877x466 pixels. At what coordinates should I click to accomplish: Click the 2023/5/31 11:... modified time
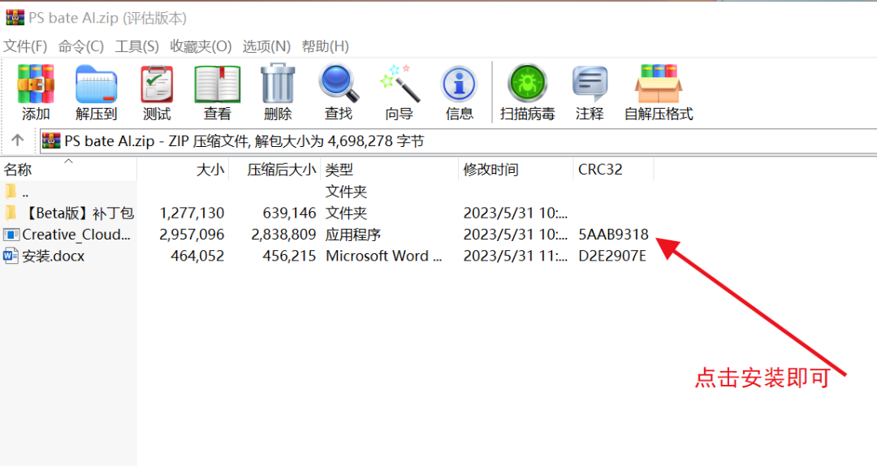[515, 256]
